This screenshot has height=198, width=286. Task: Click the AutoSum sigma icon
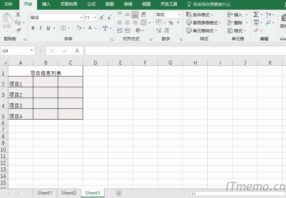pyautogui.click(x=256, y=14)
